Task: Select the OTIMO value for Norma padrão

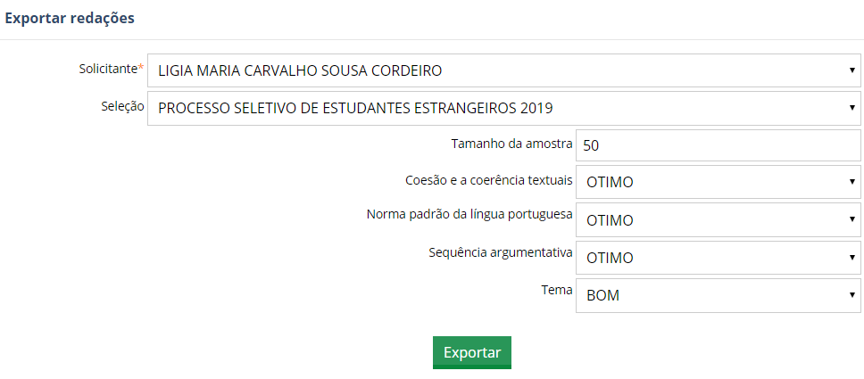Action: coord(610,219)
